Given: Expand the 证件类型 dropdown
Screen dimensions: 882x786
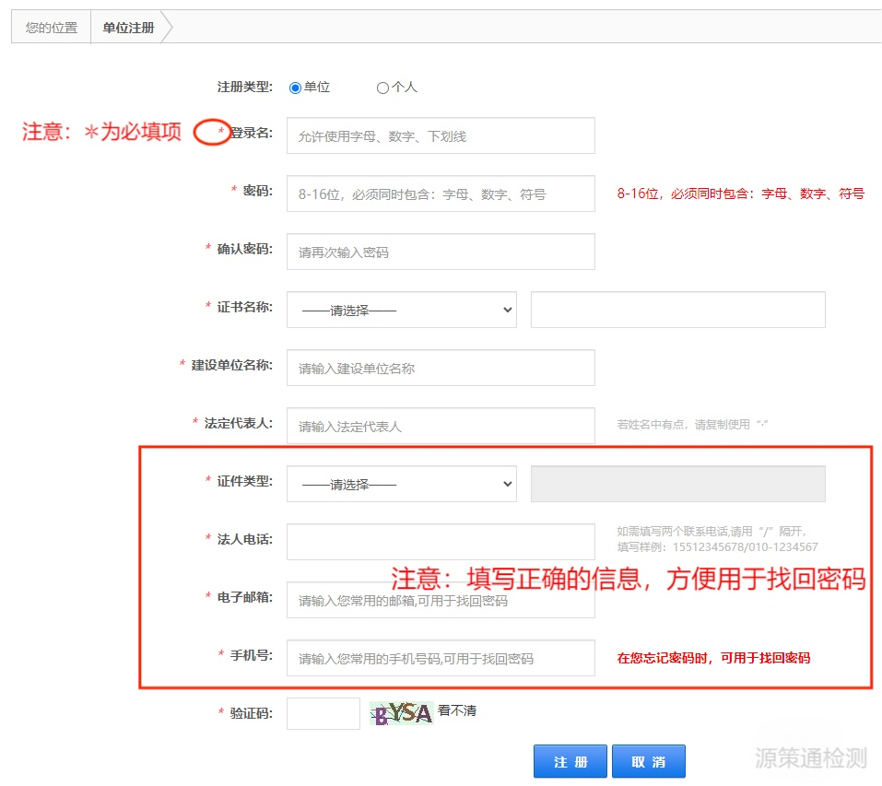Looking at the screenshot, I should [401, 484].
